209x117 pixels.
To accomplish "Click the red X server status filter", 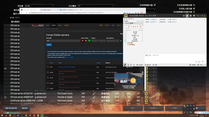I will coord(83,41).
